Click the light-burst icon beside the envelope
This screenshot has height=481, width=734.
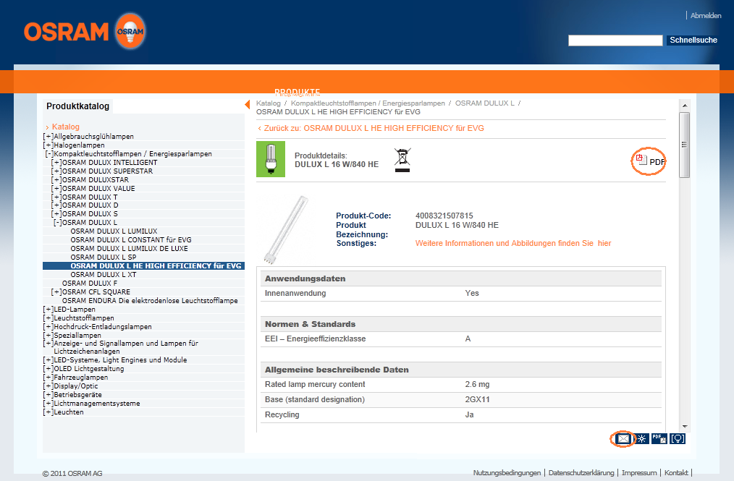click(641, 439)
